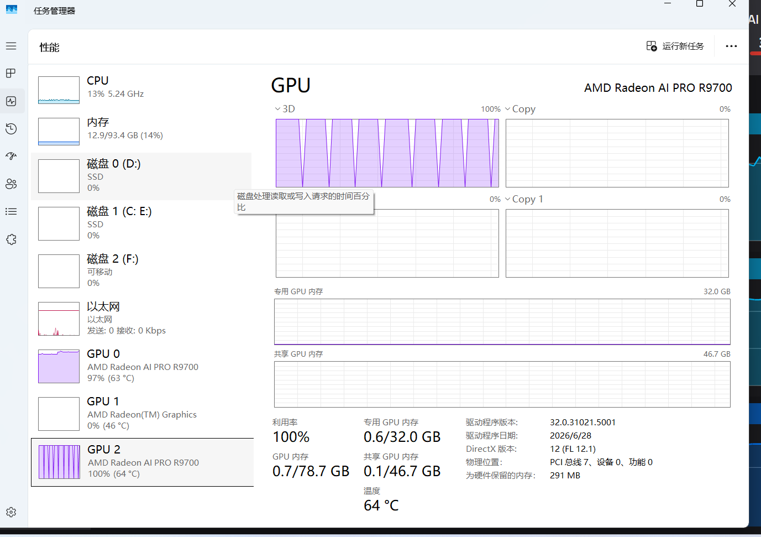
Task: Select the 以太网 network entry
Action: pos(141,319)
